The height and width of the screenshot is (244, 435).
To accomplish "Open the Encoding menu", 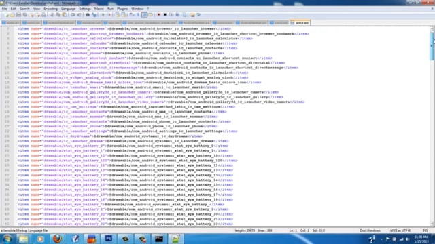I will tap(50, 9).
